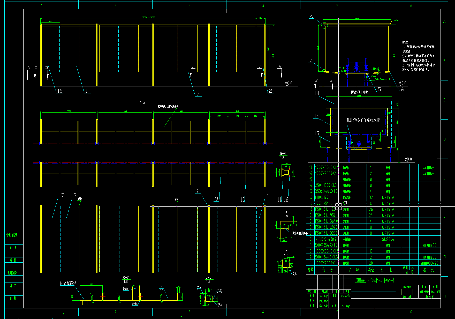Click the "自攻钉连接" annotation text

(68, 283)
